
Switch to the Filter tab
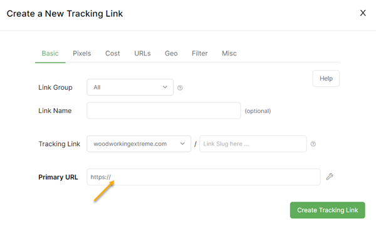[199, 53]
